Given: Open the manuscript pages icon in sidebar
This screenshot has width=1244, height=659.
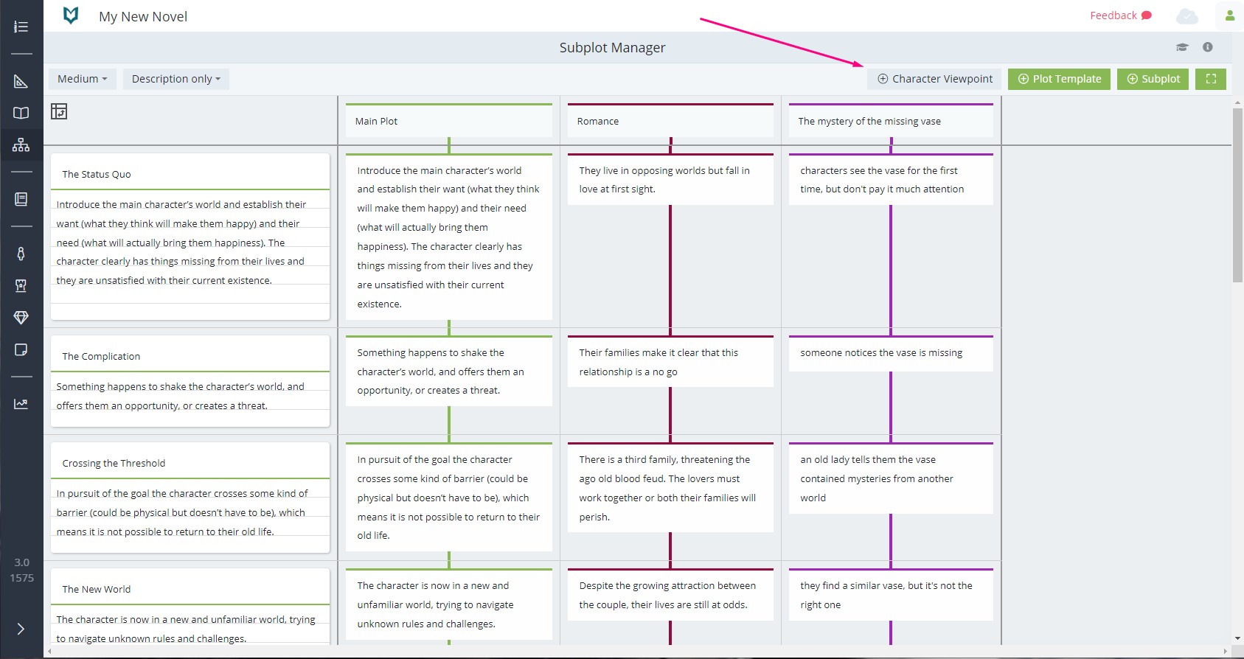Looking at the screenshot, I should (x=21, y=199).
